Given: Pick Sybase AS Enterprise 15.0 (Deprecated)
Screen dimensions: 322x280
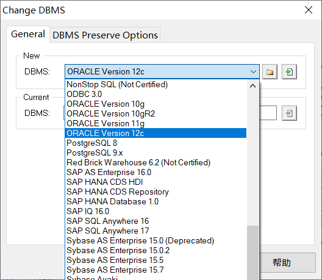Looking at the screenshot, I should 156,240.
